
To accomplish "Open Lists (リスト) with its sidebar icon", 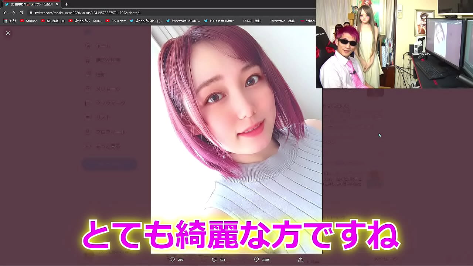I will [x=87, y=117].
